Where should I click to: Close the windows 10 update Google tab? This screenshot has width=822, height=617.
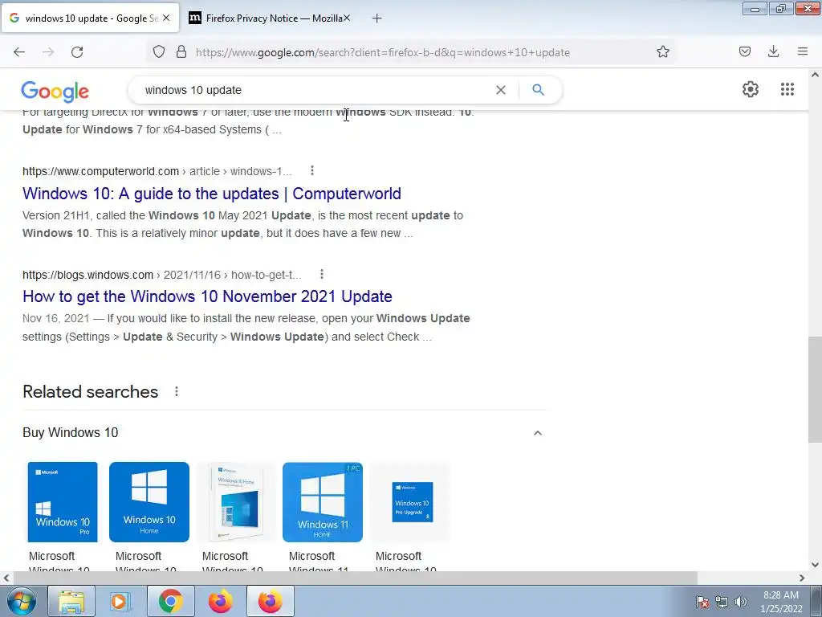point(166,18)
